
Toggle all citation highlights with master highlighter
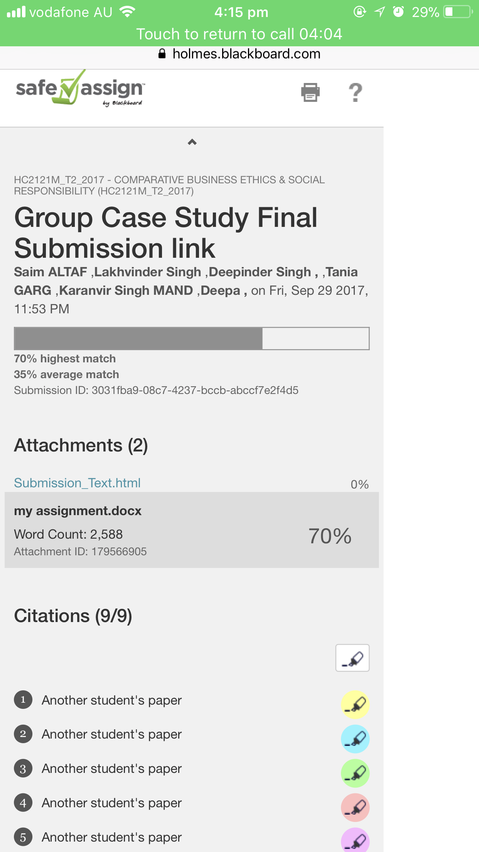[353, 658]
